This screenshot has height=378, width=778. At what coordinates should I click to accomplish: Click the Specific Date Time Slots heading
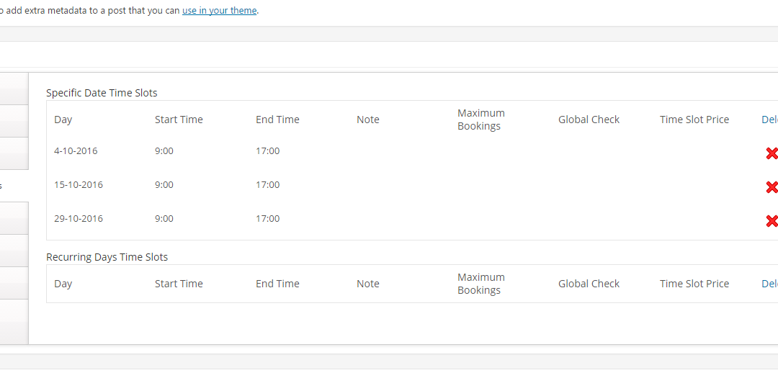pos(102,93)
